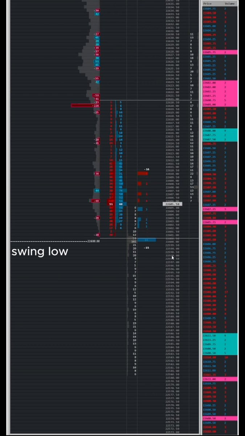
Task: Click the 22620.00 price row on the ladder
Action: coord(172,106)
